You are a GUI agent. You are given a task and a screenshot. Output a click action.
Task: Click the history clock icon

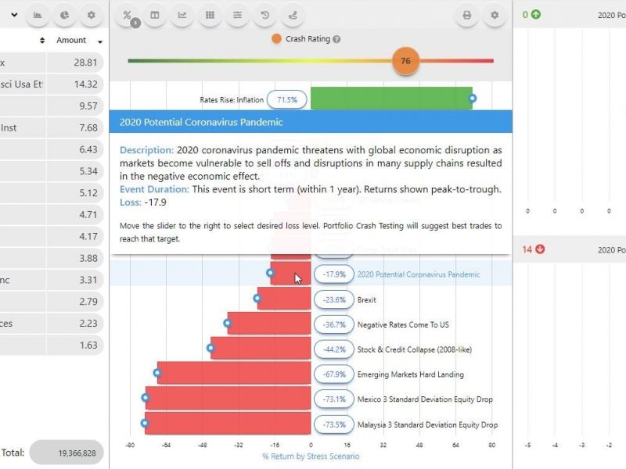coord(264,14)
